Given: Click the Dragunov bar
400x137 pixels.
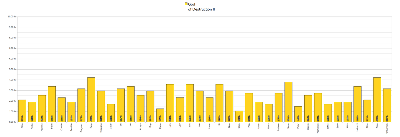Looking at the screenshot, I should point(81,105).
